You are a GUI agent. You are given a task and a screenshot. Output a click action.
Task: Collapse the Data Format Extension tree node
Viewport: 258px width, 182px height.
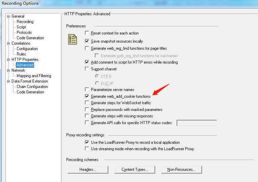pos(8,81)
